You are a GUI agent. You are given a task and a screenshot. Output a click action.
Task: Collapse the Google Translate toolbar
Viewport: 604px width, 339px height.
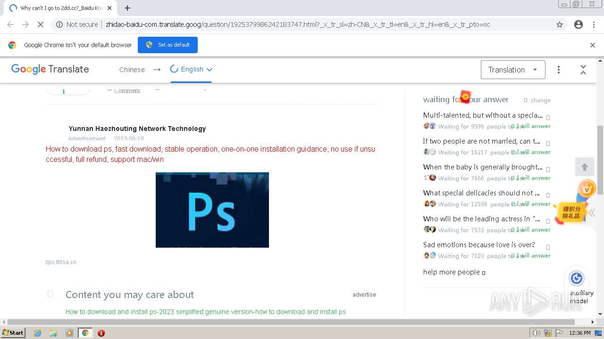pyautogui.click(x=583, y=70)
